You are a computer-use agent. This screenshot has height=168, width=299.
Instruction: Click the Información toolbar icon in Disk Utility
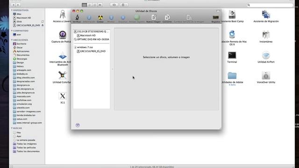click(x=89, y=18)
